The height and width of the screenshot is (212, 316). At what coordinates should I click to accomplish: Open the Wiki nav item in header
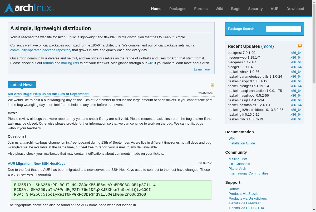[x=219, y=9]
